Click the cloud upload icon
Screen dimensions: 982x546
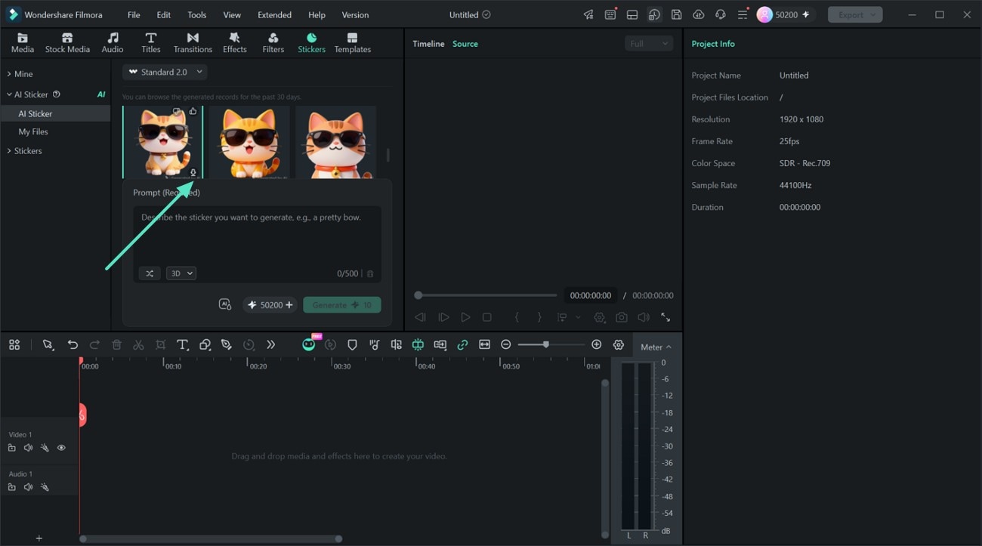[698, 14]
